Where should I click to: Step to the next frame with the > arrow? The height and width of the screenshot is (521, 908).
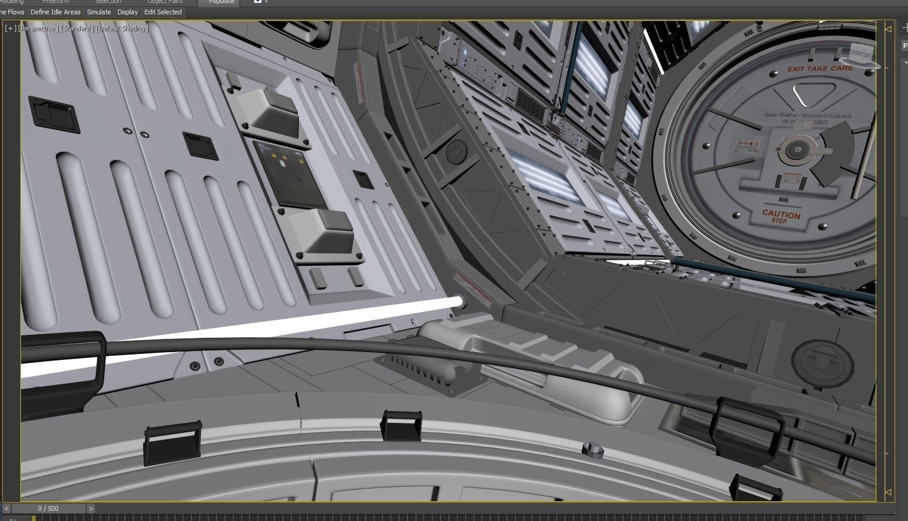(90, 508)
